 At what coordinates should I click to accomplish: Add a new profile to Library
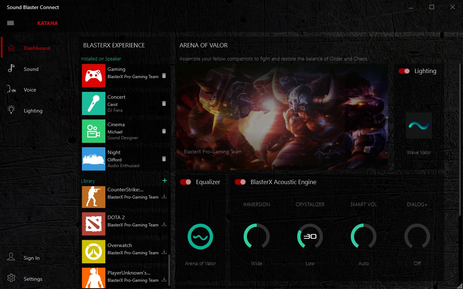[x=165, y=180]
